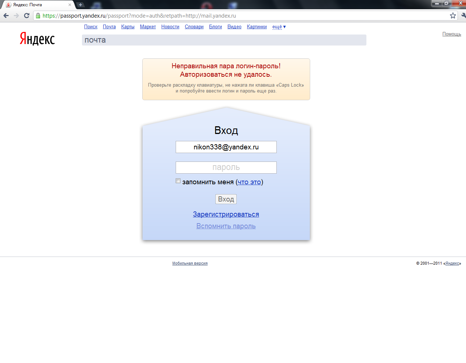Viewport: 466px width, 363px height.
Task: Enable the запомнить меня checkbox
Action: tap(178, 181)
